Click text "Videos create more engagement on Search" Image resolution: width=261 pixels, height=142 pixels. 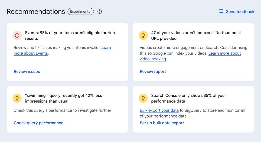tap(180, 47)
